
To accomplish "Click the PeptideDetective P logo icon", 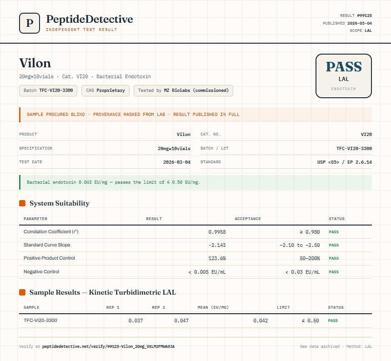I will pos(30,23).
